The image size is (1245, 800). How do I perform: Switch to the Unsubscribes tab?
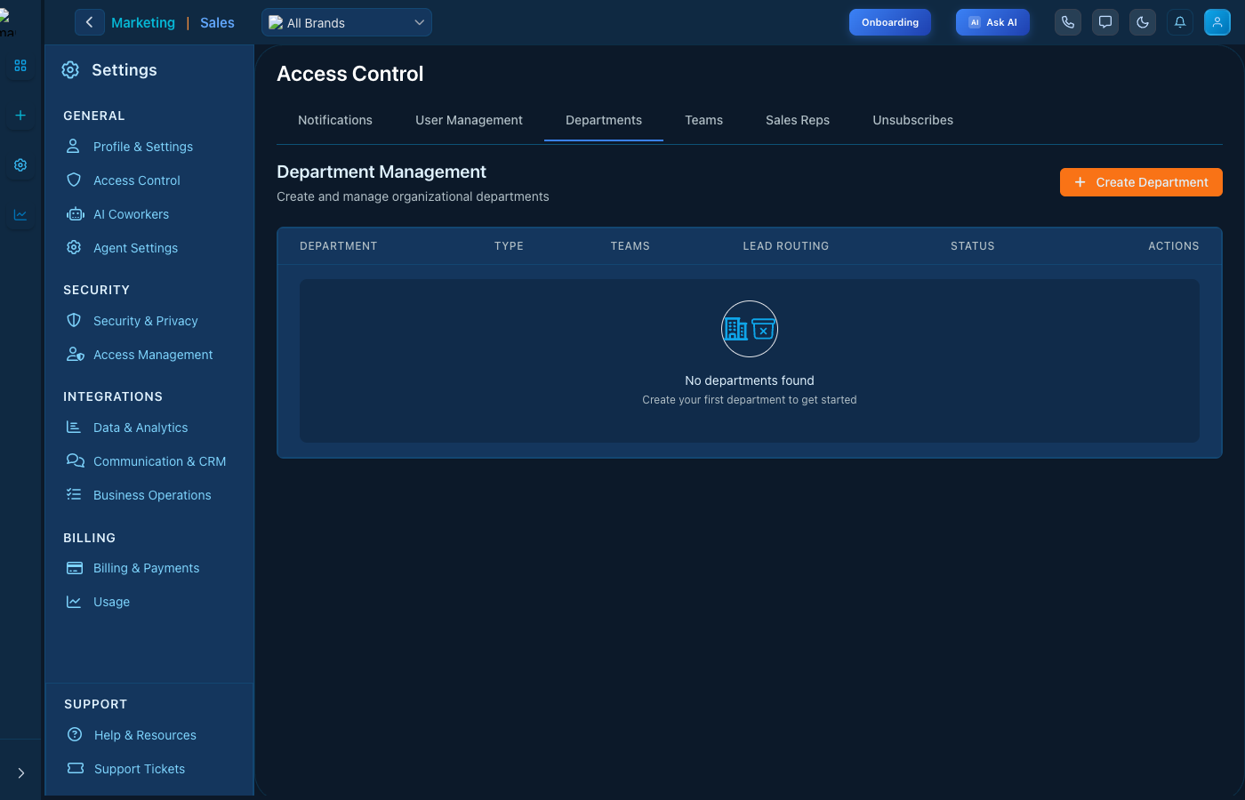pyautogui.click(x=912, y=120)
